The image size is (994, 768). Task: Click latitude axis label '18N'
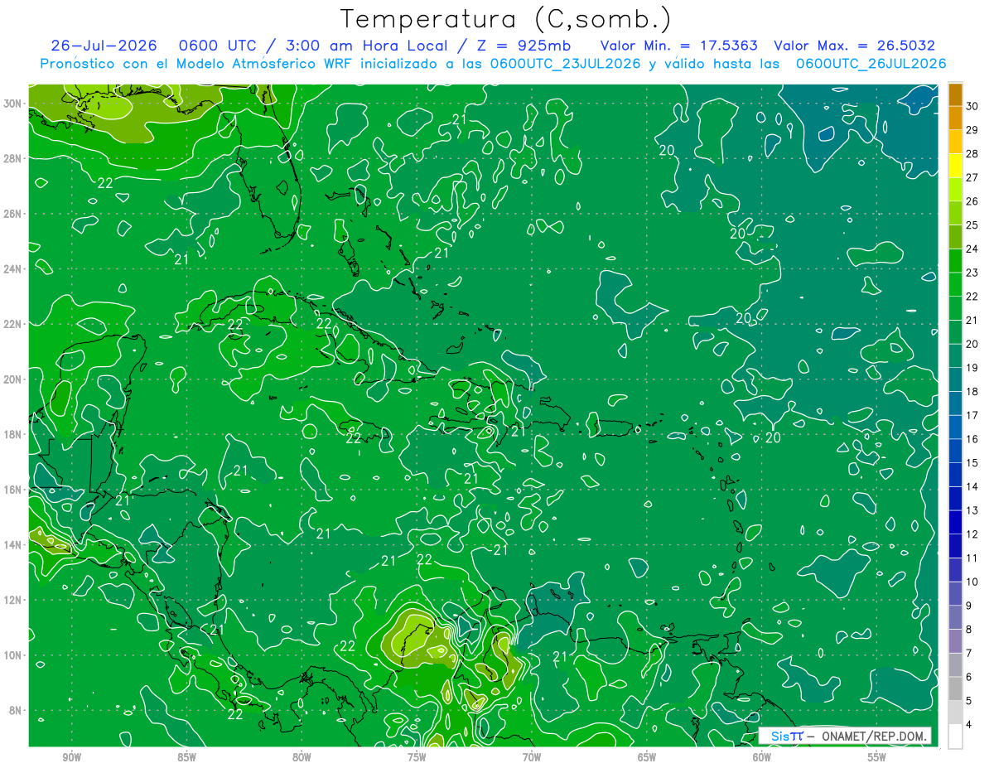click(x=14, y=434)
